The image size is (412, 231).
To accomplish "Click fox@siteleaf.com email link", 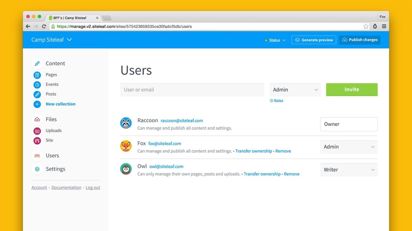I will tap(165, 143).
